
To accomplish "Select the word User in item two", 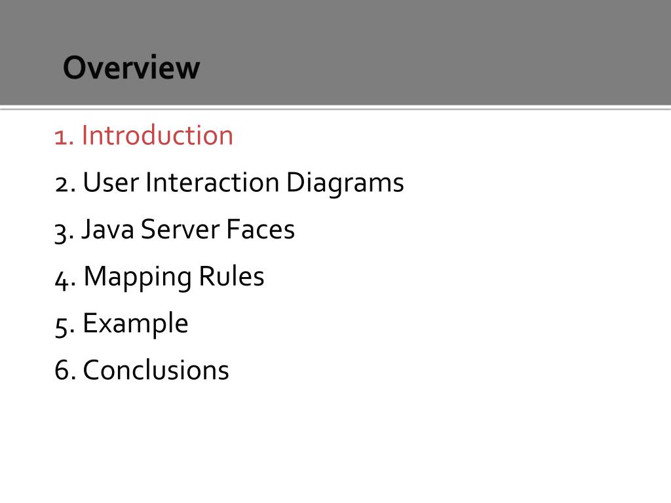I will coord(111,183).
